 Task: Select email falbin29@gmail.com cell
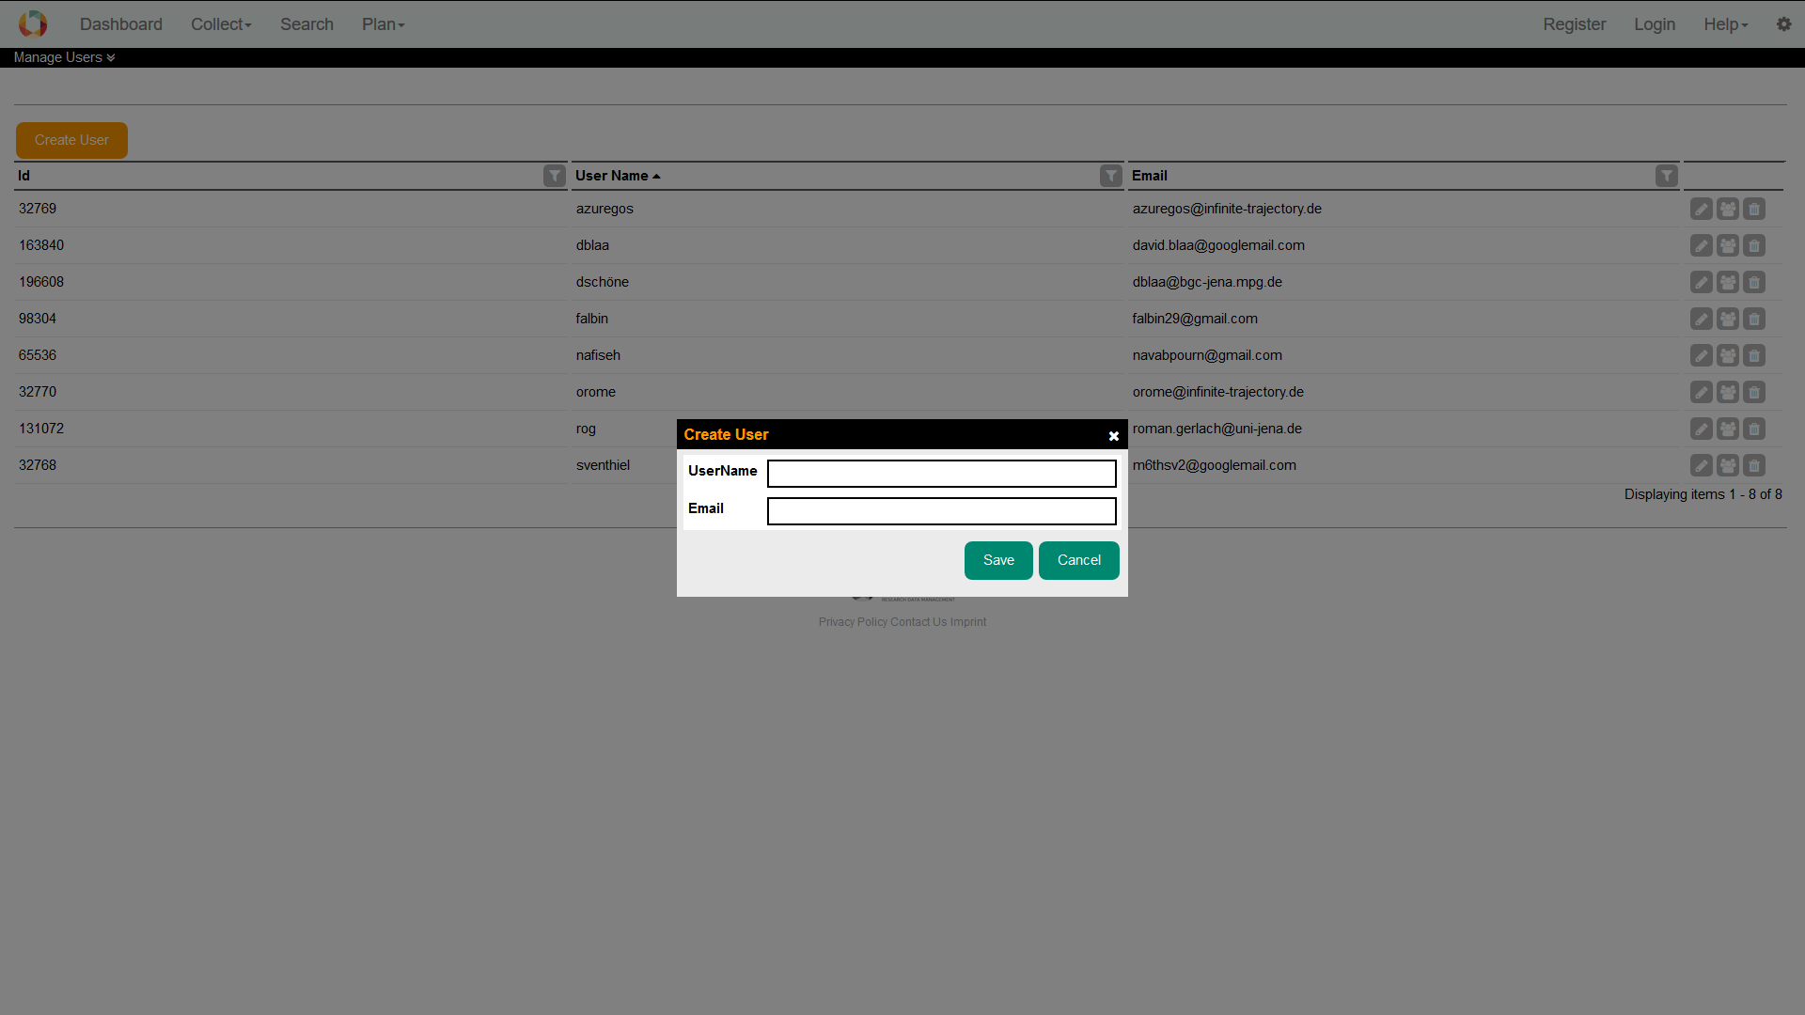tap(1195, 319)
